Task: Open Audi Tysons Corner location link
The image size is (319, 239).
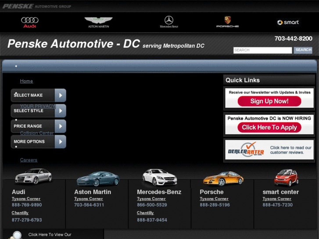Action: tap(26, 199)
